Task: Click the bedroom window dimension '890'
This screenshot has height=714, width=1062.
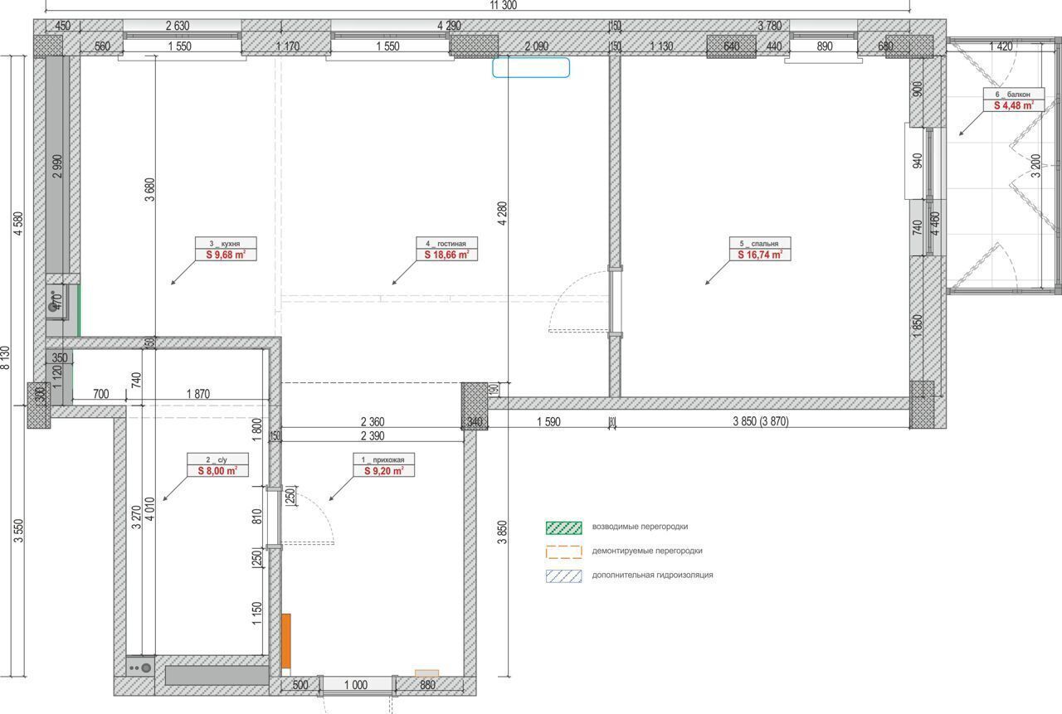Action: (824, 46)
